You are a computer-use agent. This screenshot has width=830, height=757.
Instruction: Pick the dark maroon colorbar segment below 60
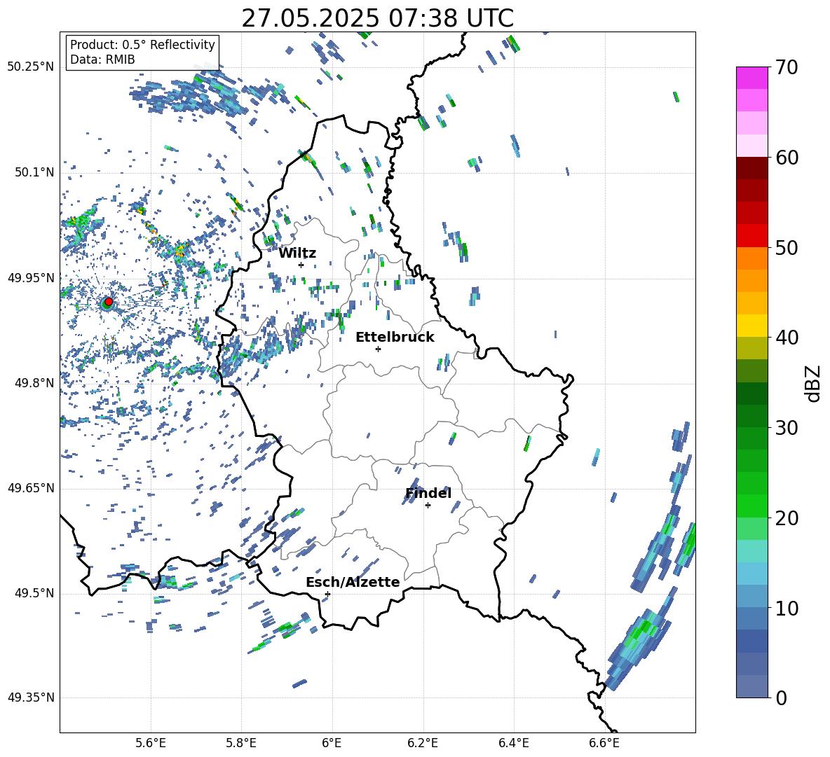[751, 168]
